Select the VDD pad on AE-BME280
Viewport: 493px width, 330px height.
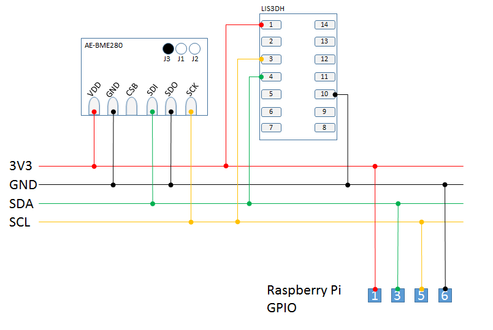tap(94, 106)
